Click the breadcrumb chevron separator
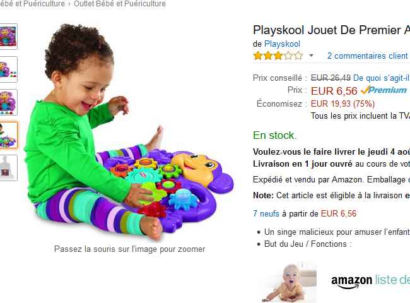The width and height of the screenshot is (410, 303). [69, 4]
